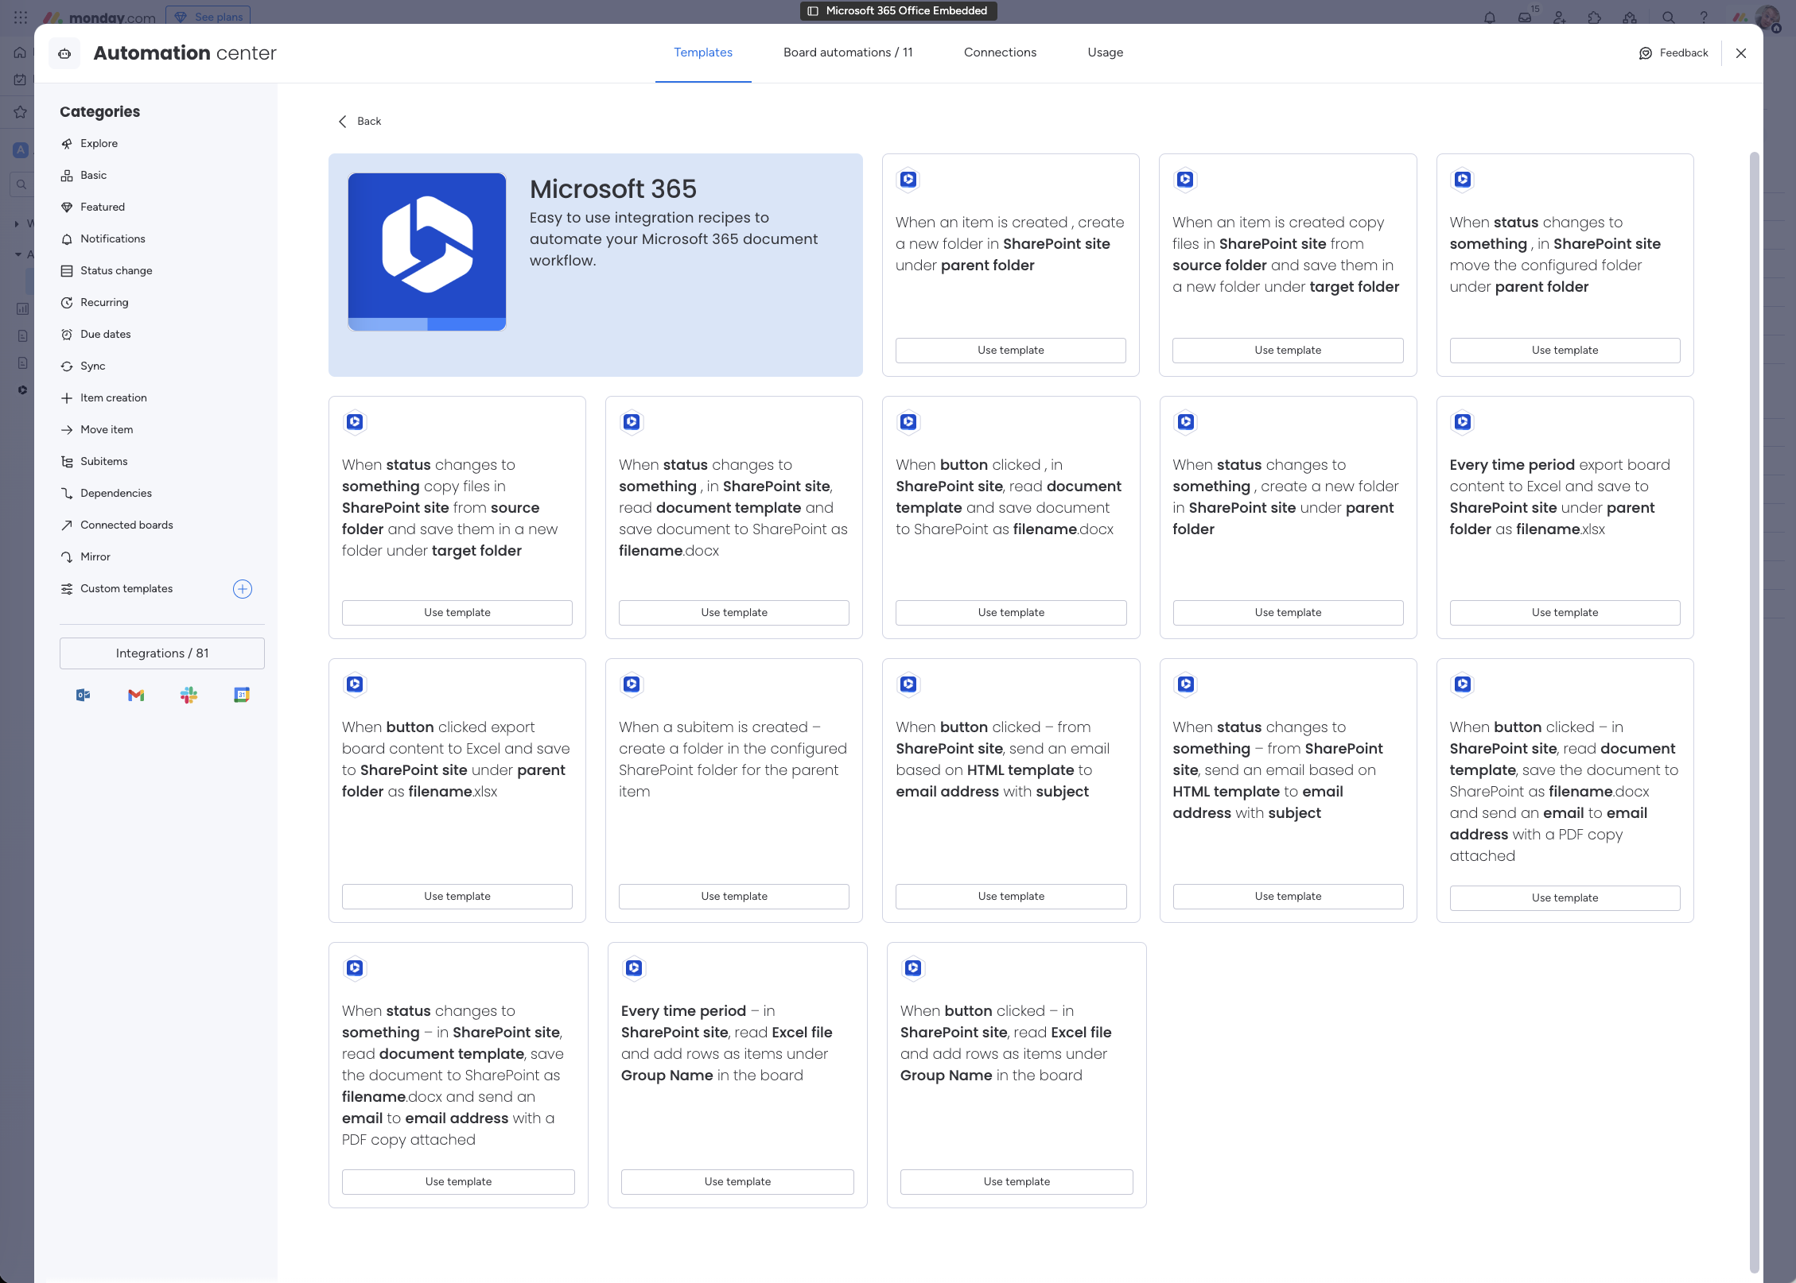Switch to the Board automations tab
Screen dimensions: 1796x1283
tap(848, 52)
